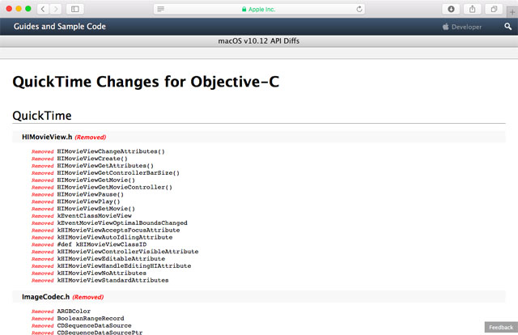
Task: Go back with Safari's back arrow
Action: tap(43, 9)
